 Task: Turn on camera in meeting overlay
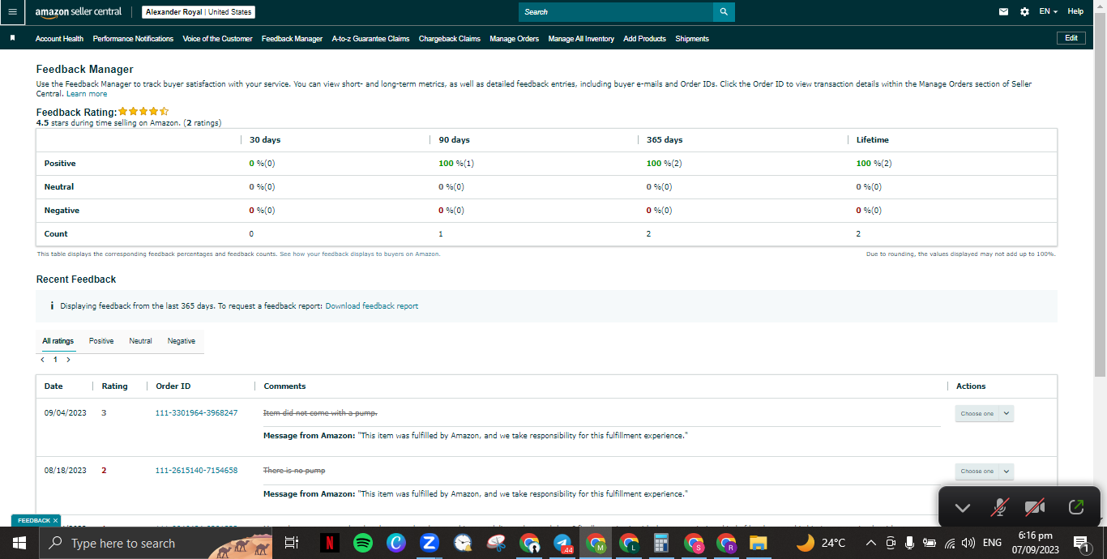(1034, 508)
